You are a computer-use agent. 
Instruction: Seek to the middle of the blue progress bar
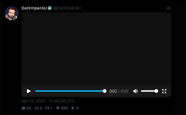point(69,91)
